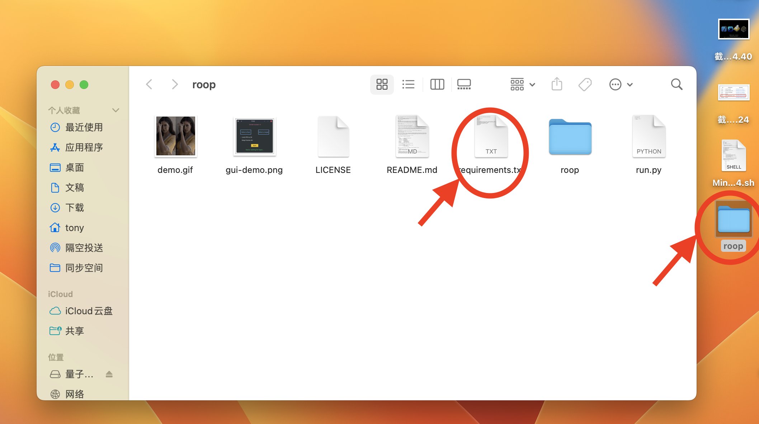Go back with the left chevron
This screenshot has height=424, width=759.
click(x=149, y=85)
